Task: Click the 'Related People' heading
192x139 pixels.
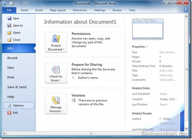Action: click(142, 113)
